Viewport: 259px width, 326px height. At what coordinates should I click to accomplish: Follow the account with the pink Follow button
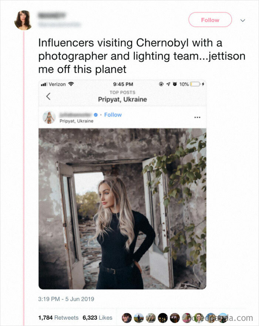pos(210,20)
